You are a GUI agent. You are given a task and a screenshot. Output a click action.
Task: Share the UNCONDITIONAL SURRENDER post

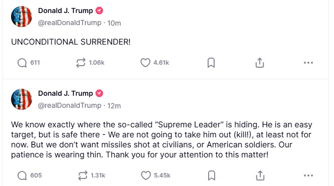(x=260, y=63)
